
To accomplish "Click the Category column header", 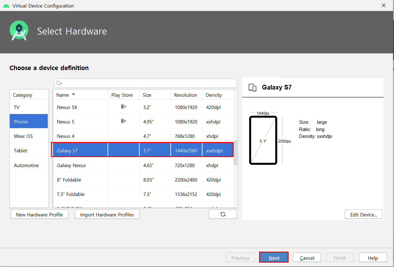I will [29, 95].
